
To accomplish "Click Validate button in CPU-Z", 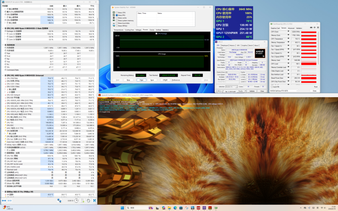I will pos(252,91).
